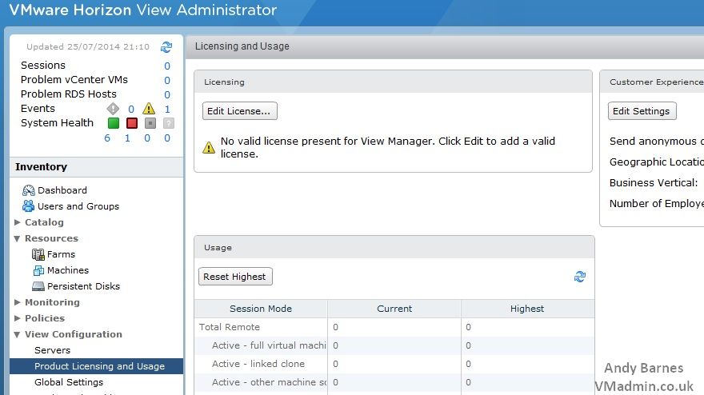Select the Active - linked clone row
The width and height of the screenshot is (704, 395).
pos(394,364)
